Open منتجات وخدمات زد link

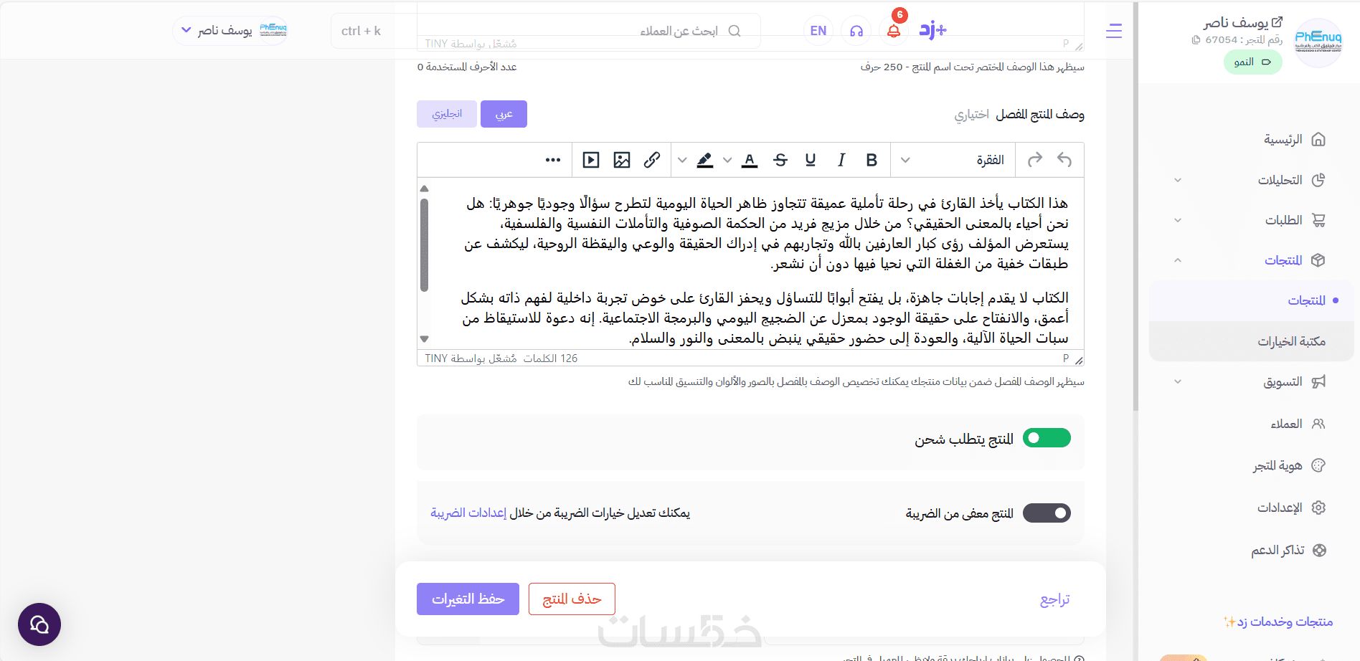[1278, 622]
